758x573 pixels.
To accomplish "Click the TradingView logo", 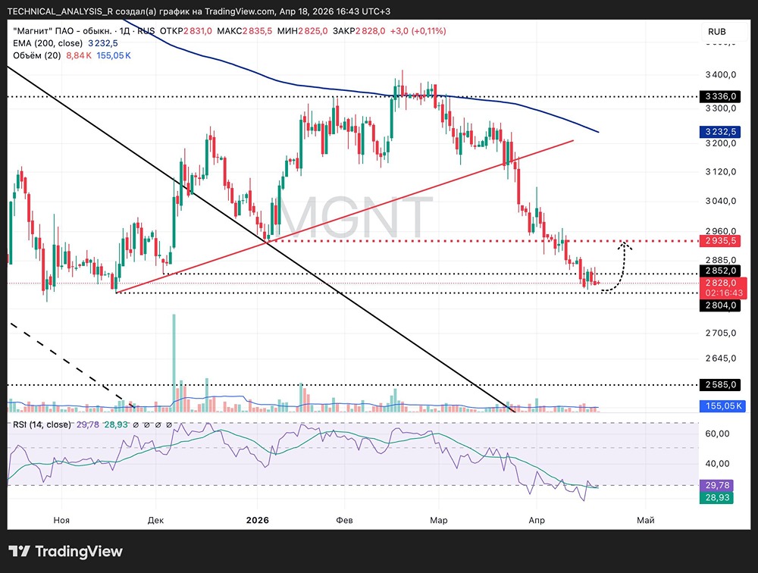I will click(x=66, y=551).
